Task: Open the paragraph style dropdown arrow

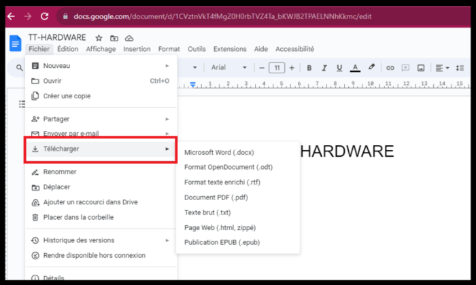Action: [195, 68]
